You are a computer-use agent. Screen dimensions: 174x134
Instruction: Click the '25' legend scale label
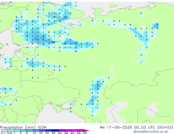tap(53, 133)
